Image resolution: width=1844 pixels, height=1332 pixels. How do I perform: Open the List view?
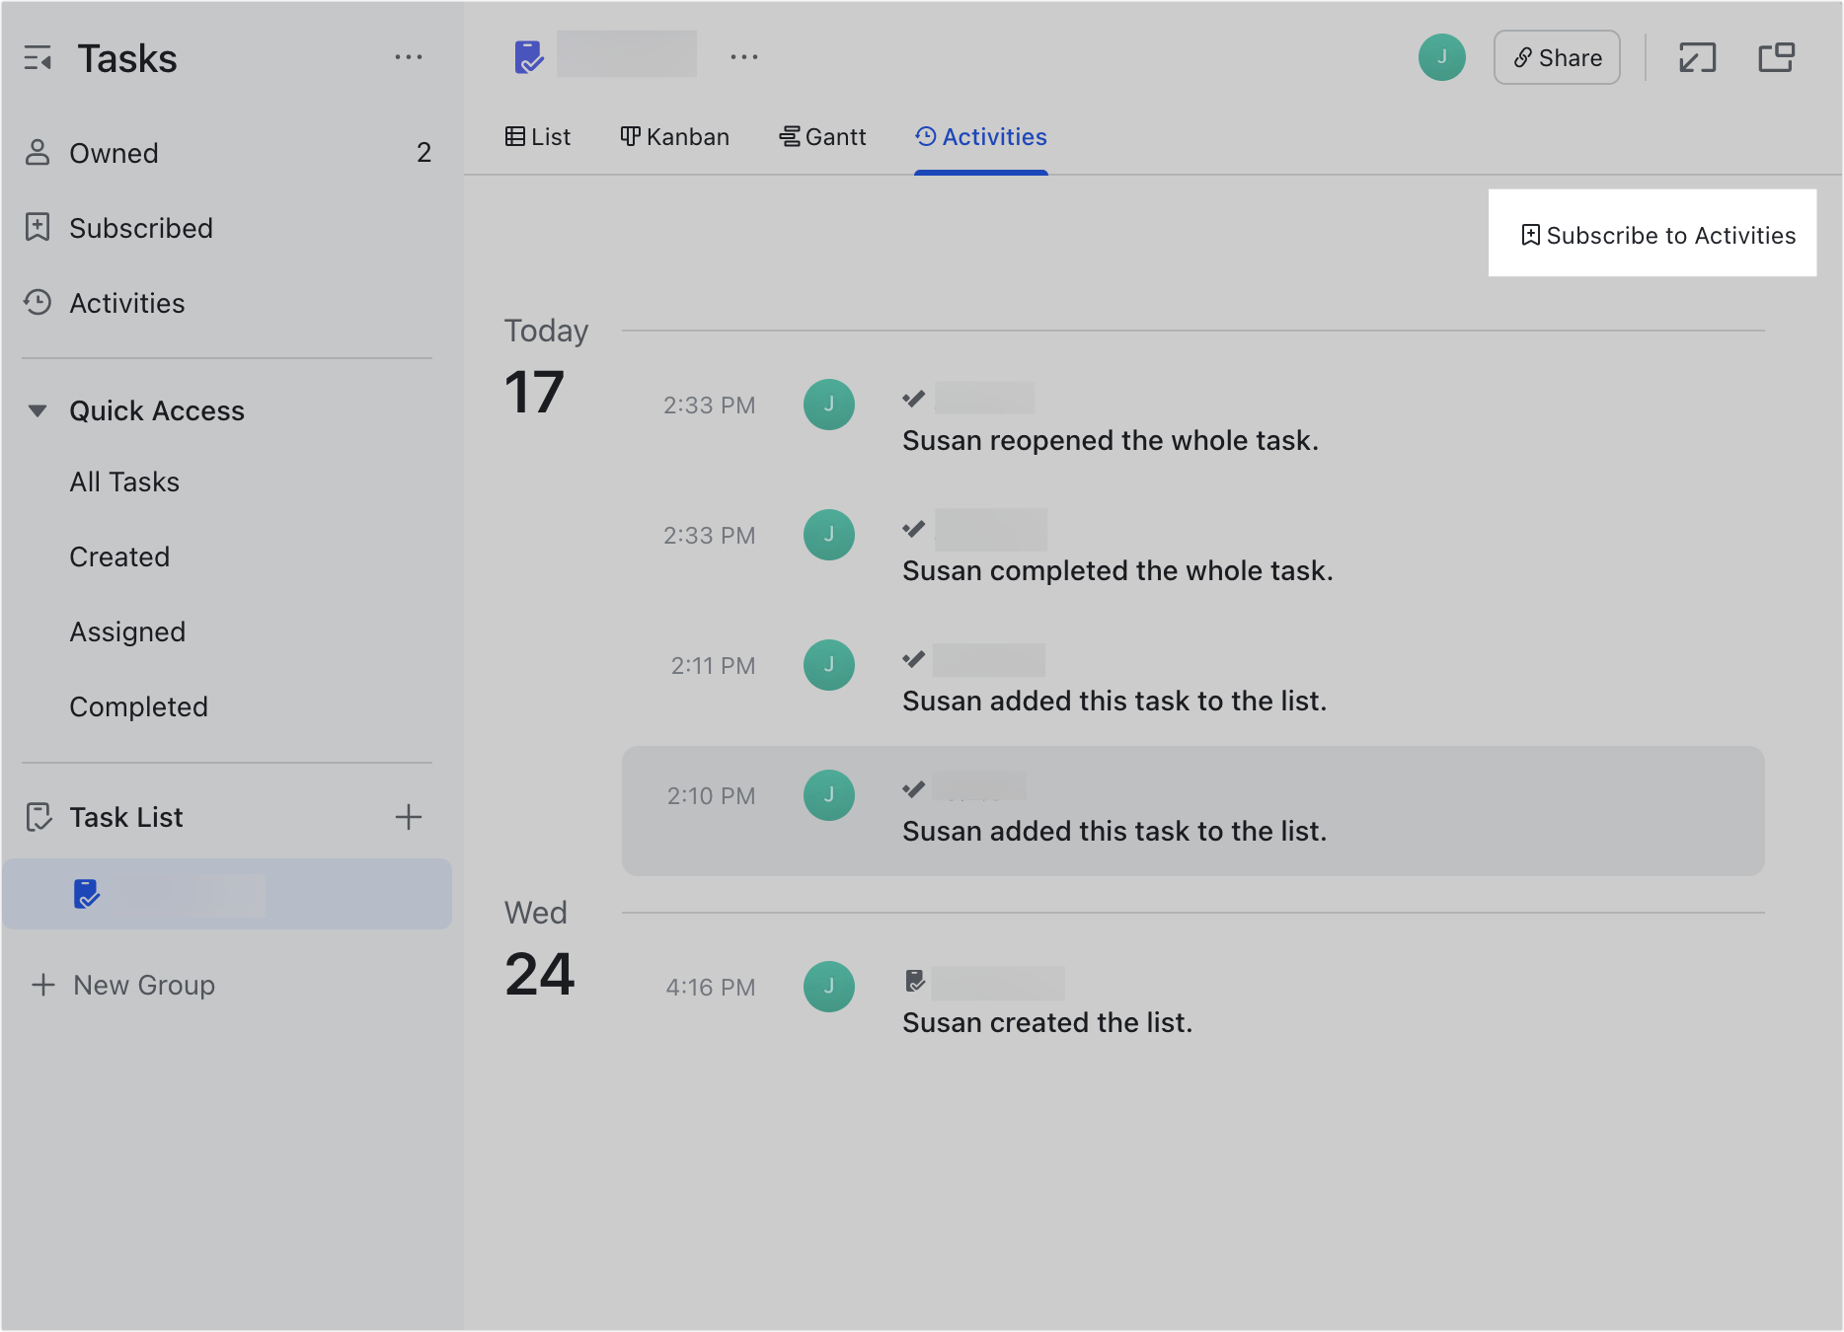click(538, 136)
